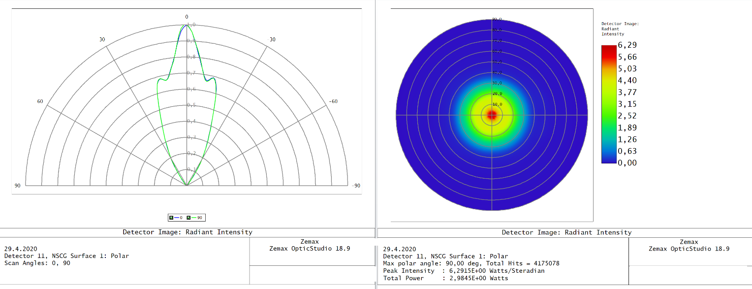This screenshot has width=752, height=289.
Task: Click right plot title Detector Image: Radiant Intensity
Action: point(566,232)
